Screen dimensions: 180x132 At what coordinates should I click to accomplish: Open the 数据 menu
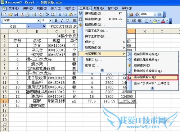point(99,8)
